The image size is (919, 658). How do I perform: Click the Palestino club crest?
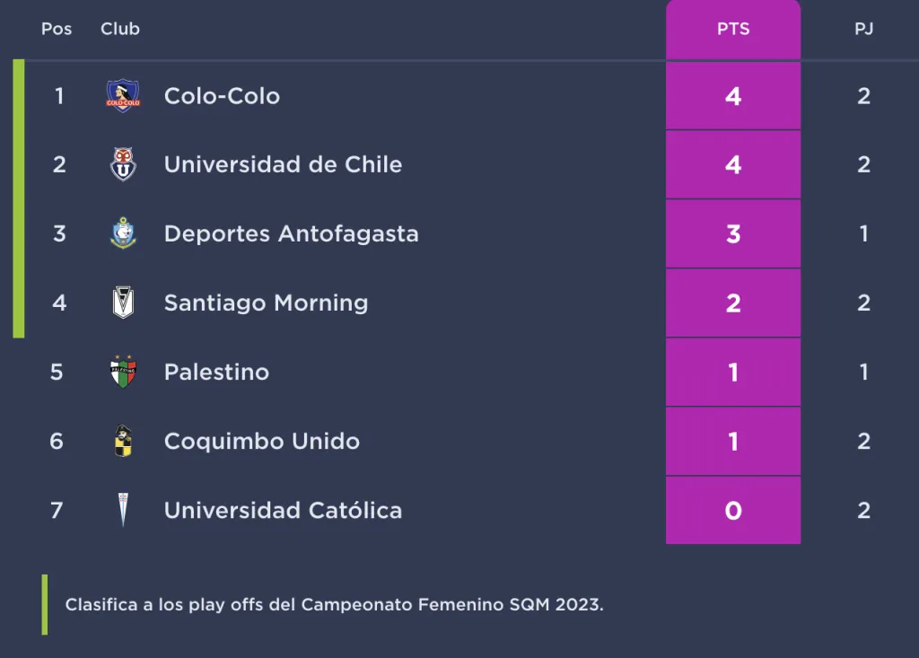pyautogui.click(x=123, y=372)
